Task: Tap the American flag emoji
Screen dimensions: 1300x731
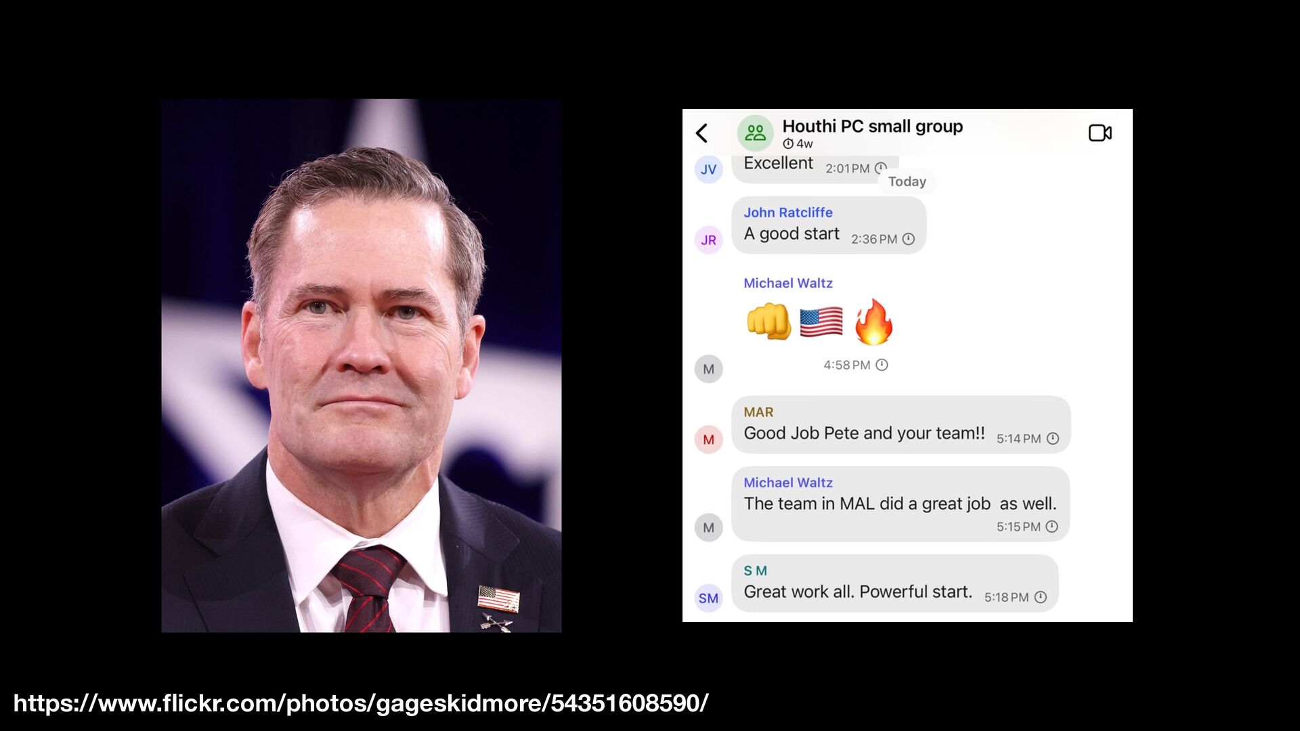Action: pos(821,322)
